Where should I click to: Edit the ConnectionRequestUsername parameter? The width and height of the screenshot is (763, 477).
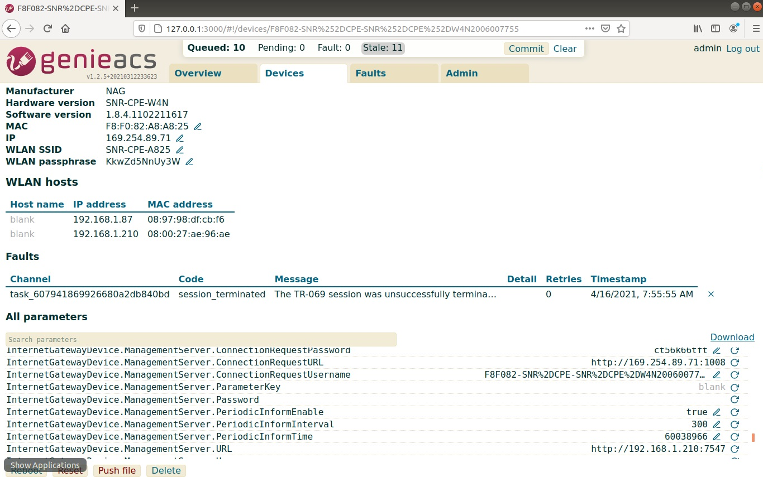(717, 375)
